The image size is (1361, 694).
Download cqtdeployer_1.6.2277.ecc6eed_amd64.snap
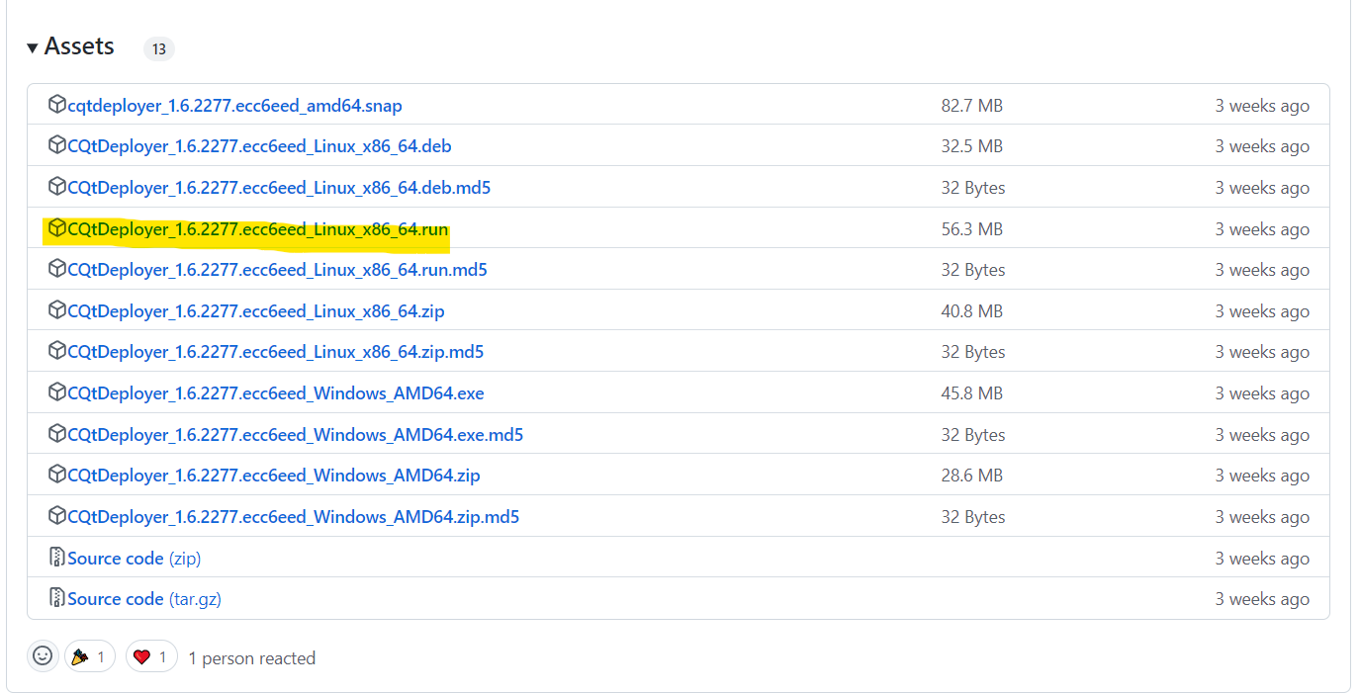click(234, 105)
